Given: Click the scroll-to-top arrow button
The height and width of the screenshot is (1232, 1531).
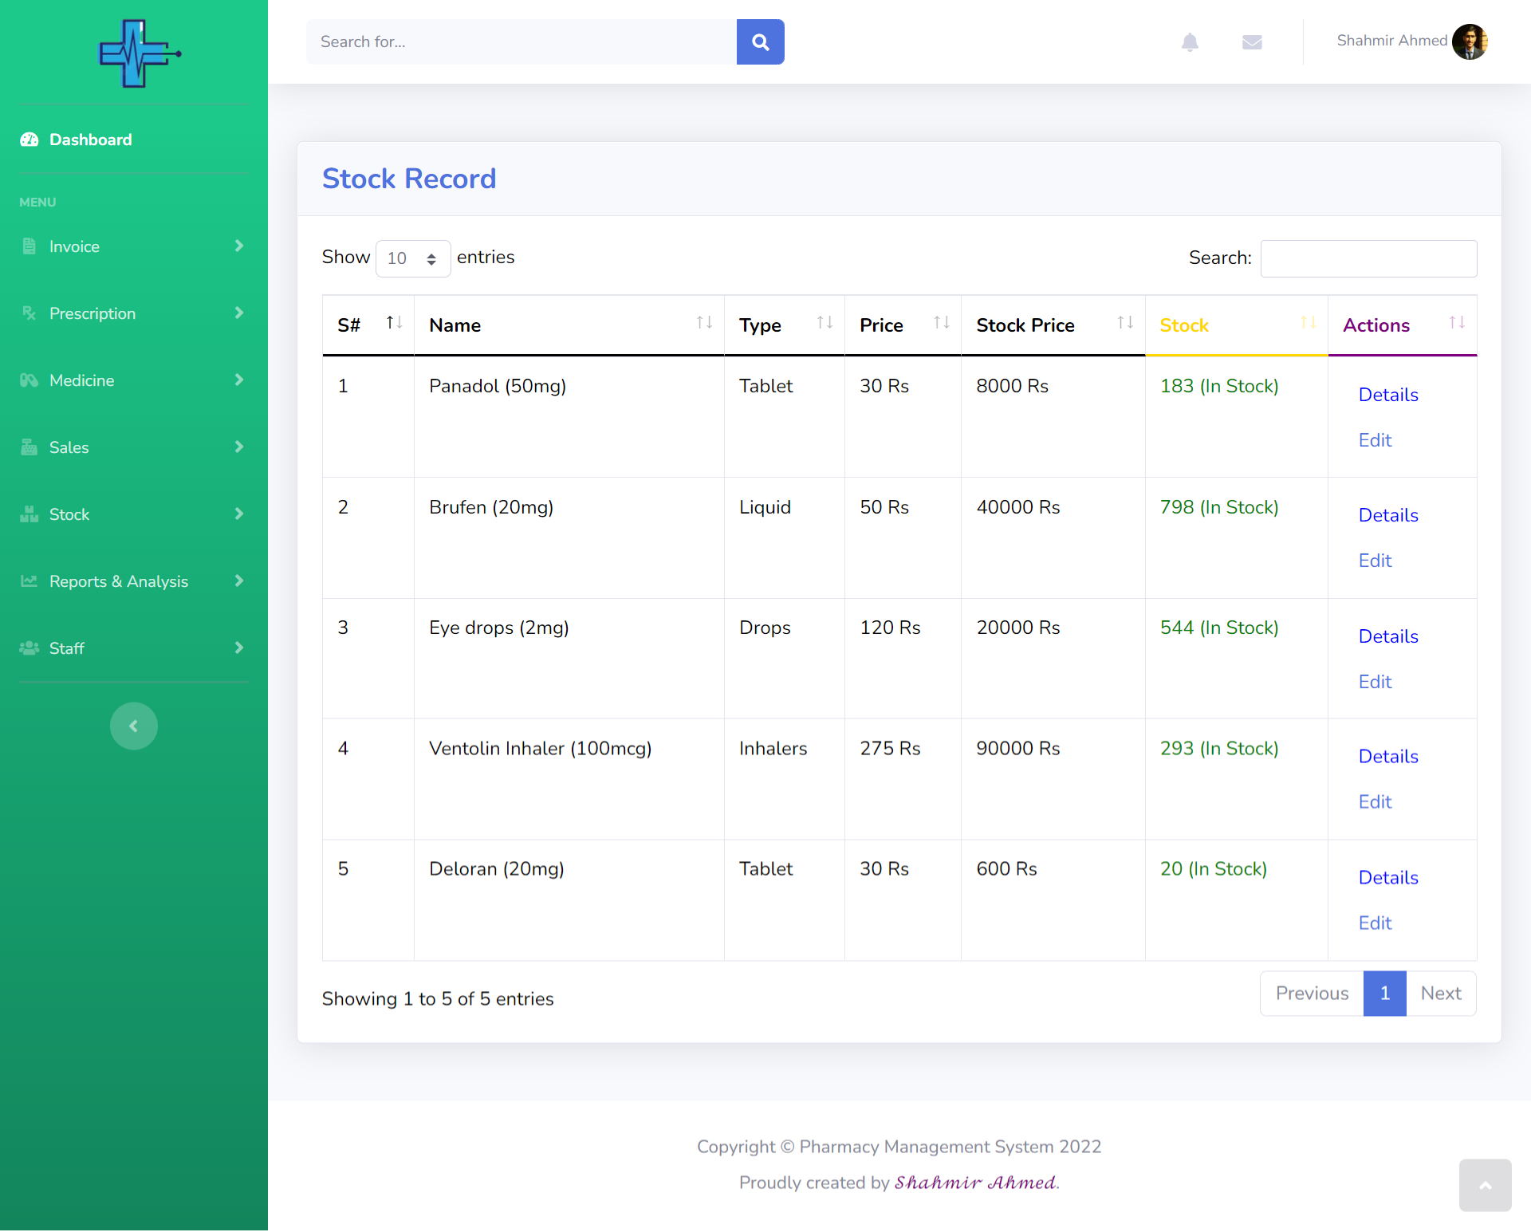Looking at the screenshot, I should [1485, 1185].
